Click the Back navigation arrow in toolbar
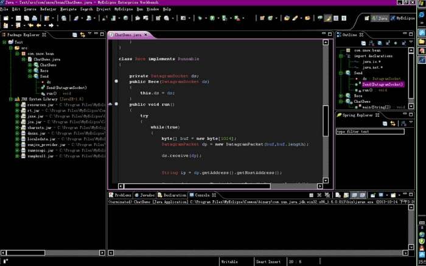Viewport: 426px width, 266px height. click(x=40, y=26)
